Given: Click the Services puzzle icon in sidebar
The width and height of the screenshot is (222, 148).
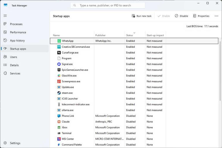Looking at the screenshot, I should (5, 73).
